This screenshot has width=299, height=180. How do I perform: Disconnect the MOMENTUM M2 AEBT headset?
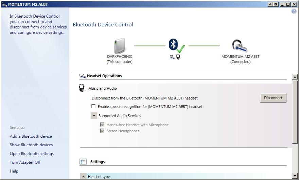pyautogui.click(x=273, y=98)
